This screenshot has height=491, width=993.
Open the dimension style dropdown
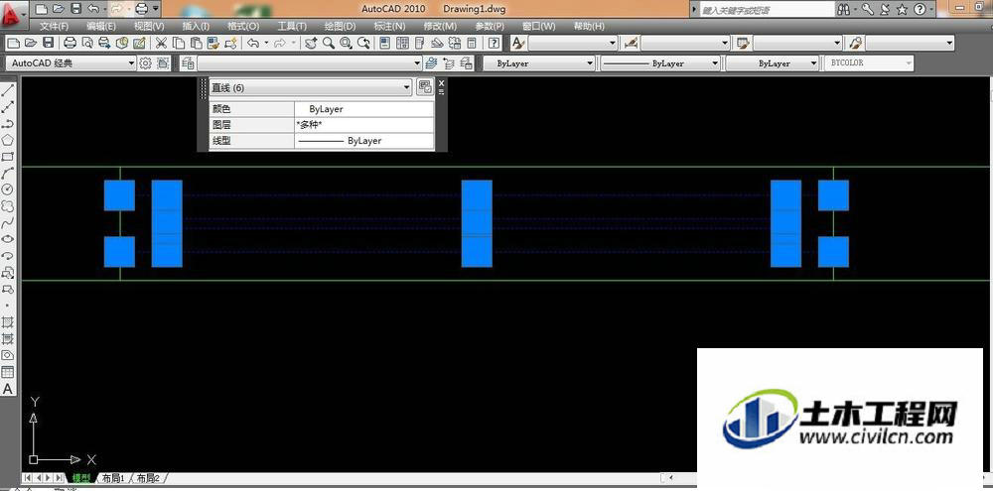coord(685,43)
